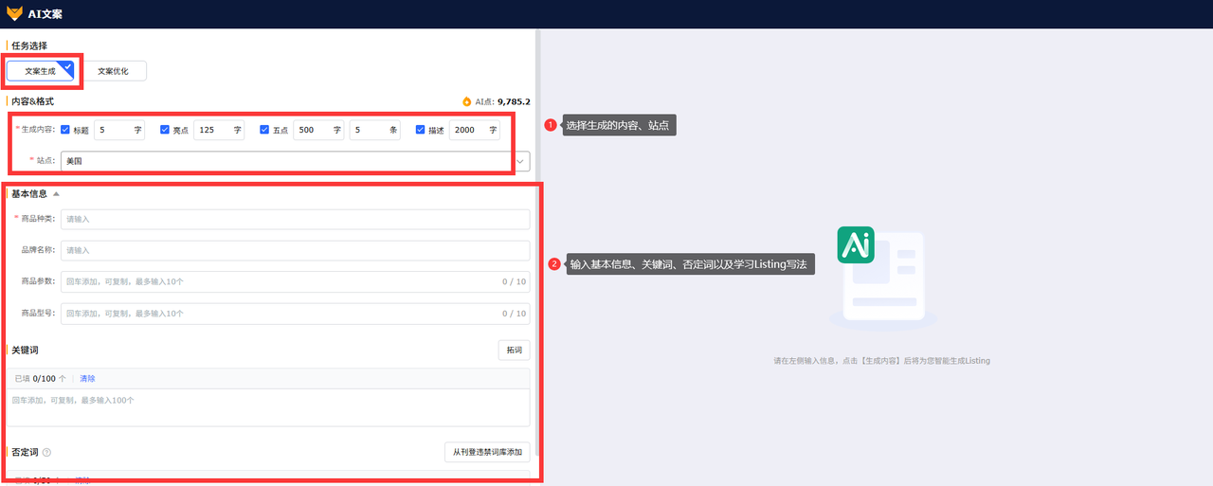The image size is (1213, 486).
Task: Toggle the 五点 checkbox
Action: click(x=264, y=130)
